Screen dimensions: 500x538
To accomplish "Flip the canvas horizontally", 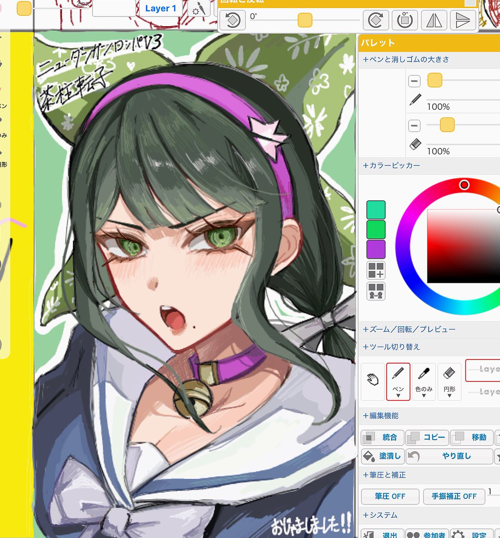I will point(434,21).
